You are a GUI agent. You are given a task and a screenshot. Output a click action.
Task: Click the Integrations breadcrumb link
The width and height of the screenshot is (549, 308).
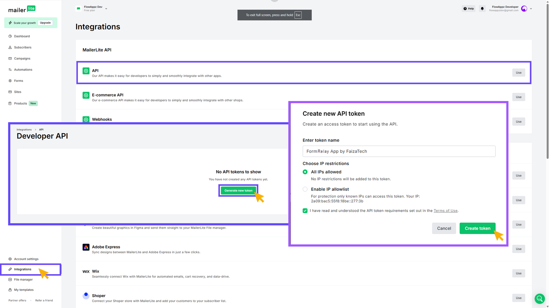coord(24,130)
